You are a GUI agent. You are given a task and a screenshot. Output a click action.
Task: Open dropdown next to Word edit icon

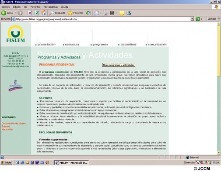[117, 13]
